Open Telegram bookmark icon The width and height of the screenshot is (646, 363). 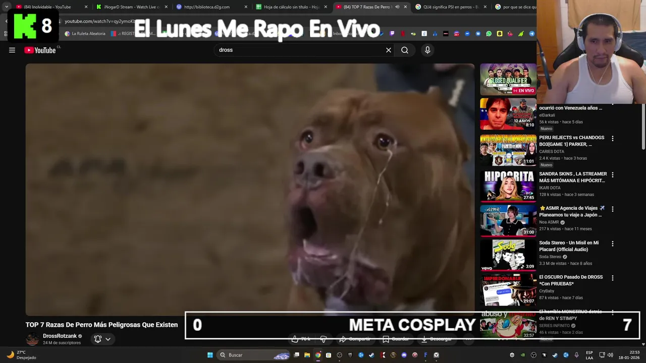coord(531,34)
